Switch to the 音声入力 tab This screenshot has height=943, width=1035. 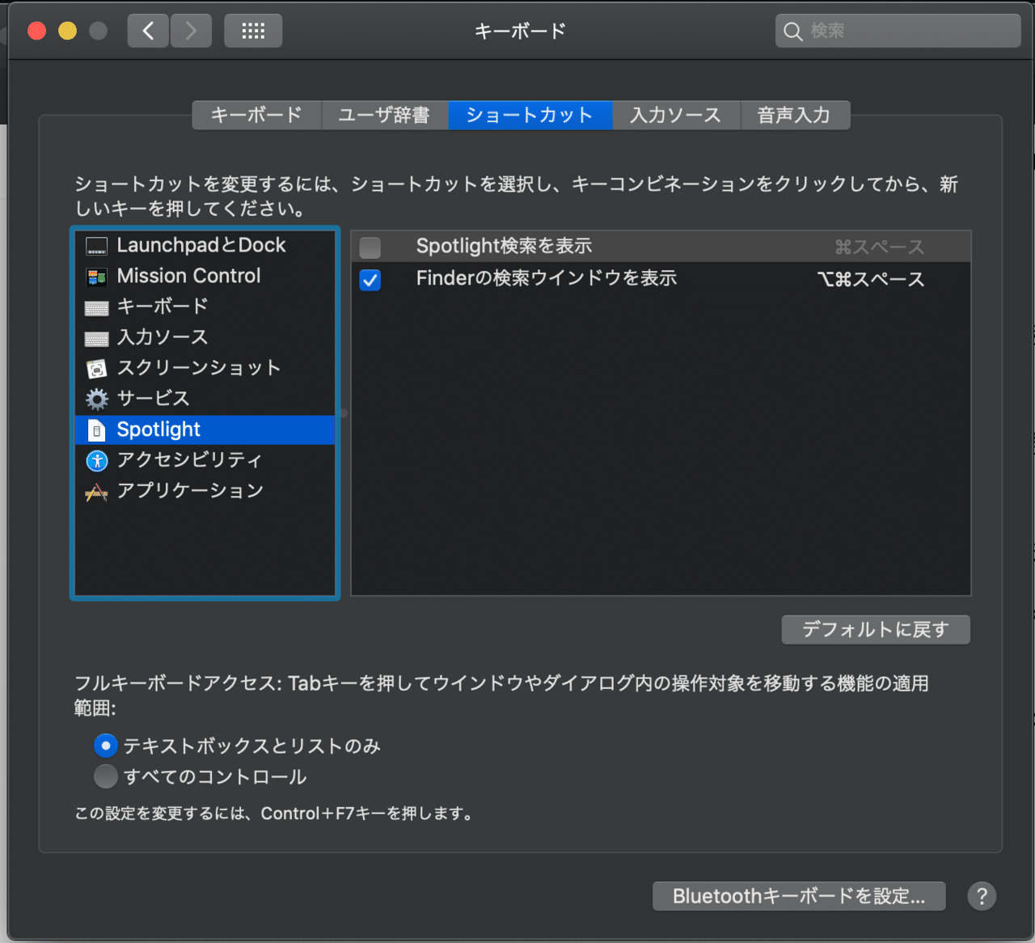[795, 115]
